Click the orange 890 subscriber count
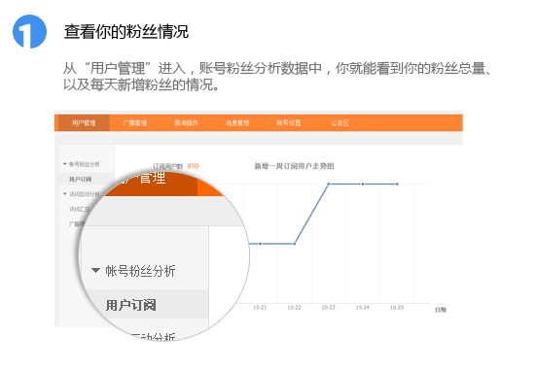Image resolution: width=536 pixels, height=369 pixels. 194,166
